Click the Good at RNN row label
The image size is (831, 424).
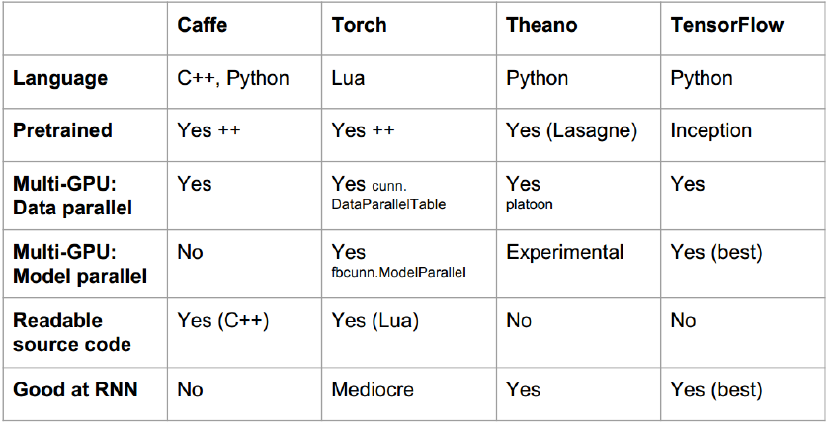[75, 389]
